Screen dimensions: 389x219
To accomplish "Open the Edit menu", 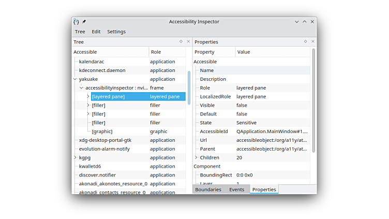I will [x=96, y=32].
